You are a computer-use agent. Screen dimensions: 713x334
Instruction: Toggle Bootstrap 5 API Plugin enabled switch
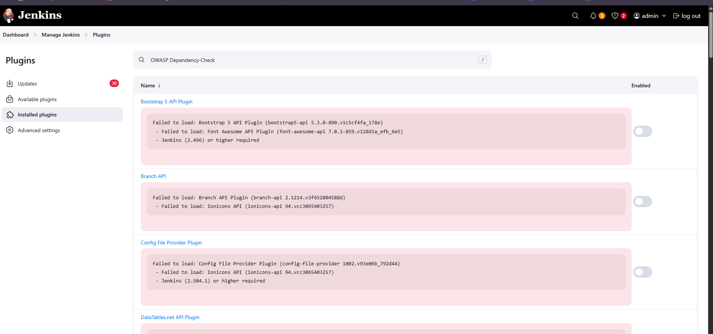[x=643, y=131]
